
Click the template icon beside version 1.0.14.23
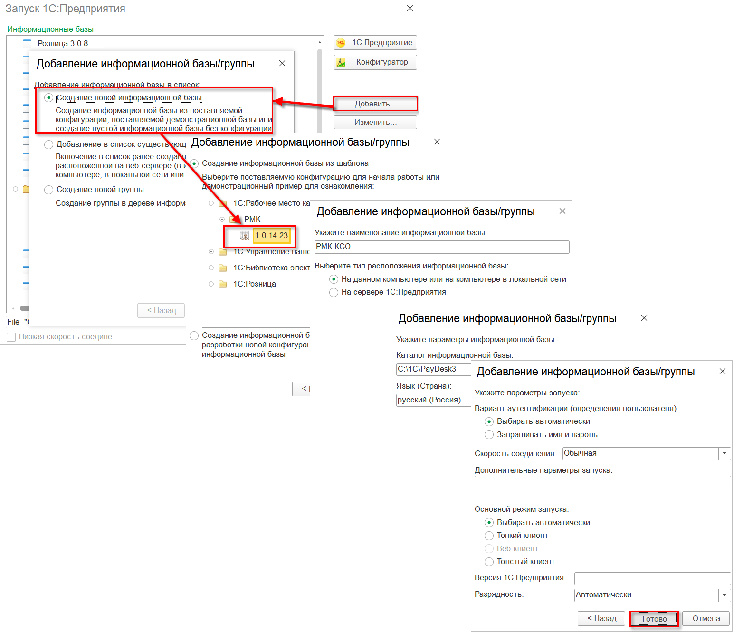coord(245,236)
